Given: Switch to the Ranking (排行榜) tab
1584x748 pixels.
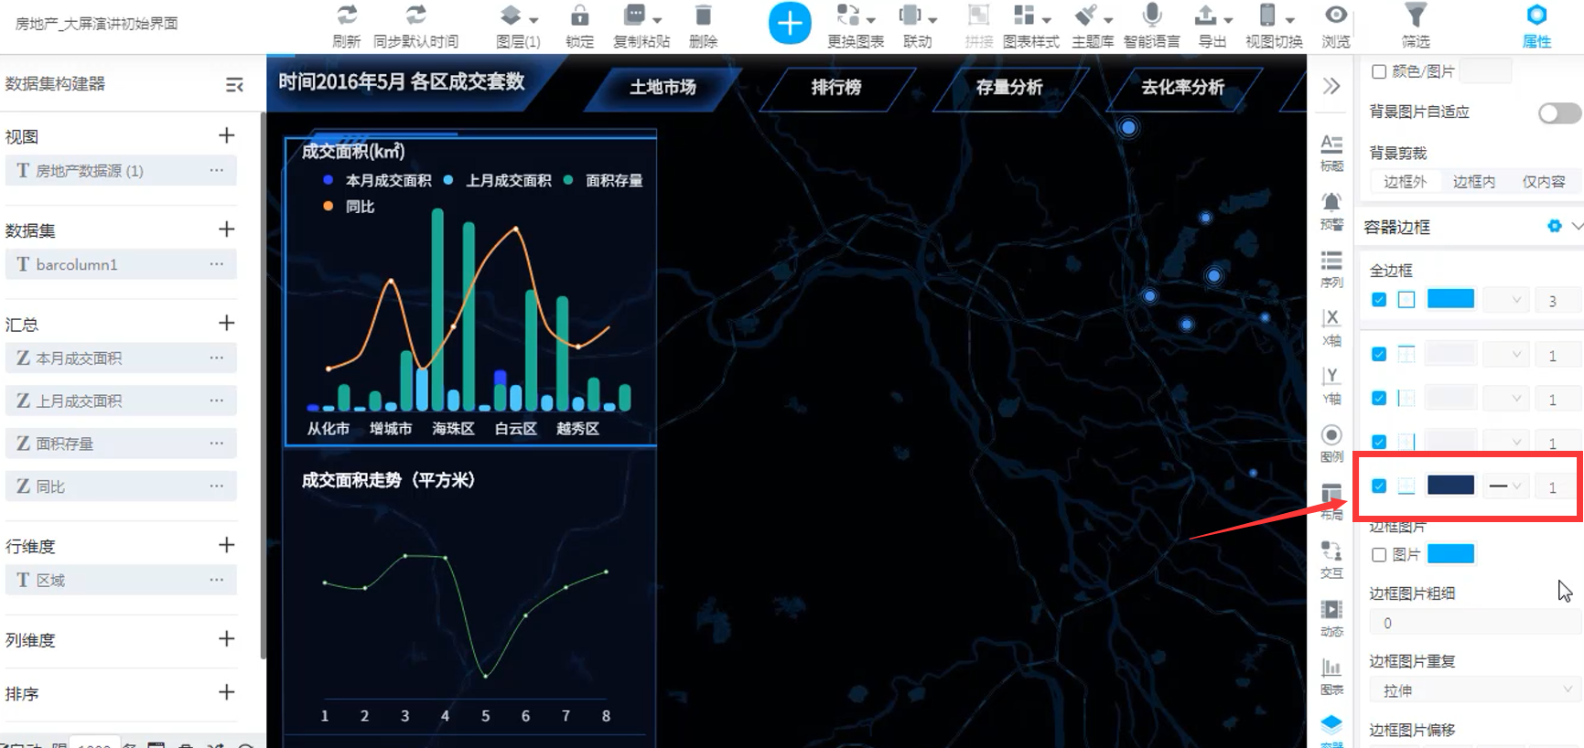Looking at the screenshot, I should pos(835,88).
